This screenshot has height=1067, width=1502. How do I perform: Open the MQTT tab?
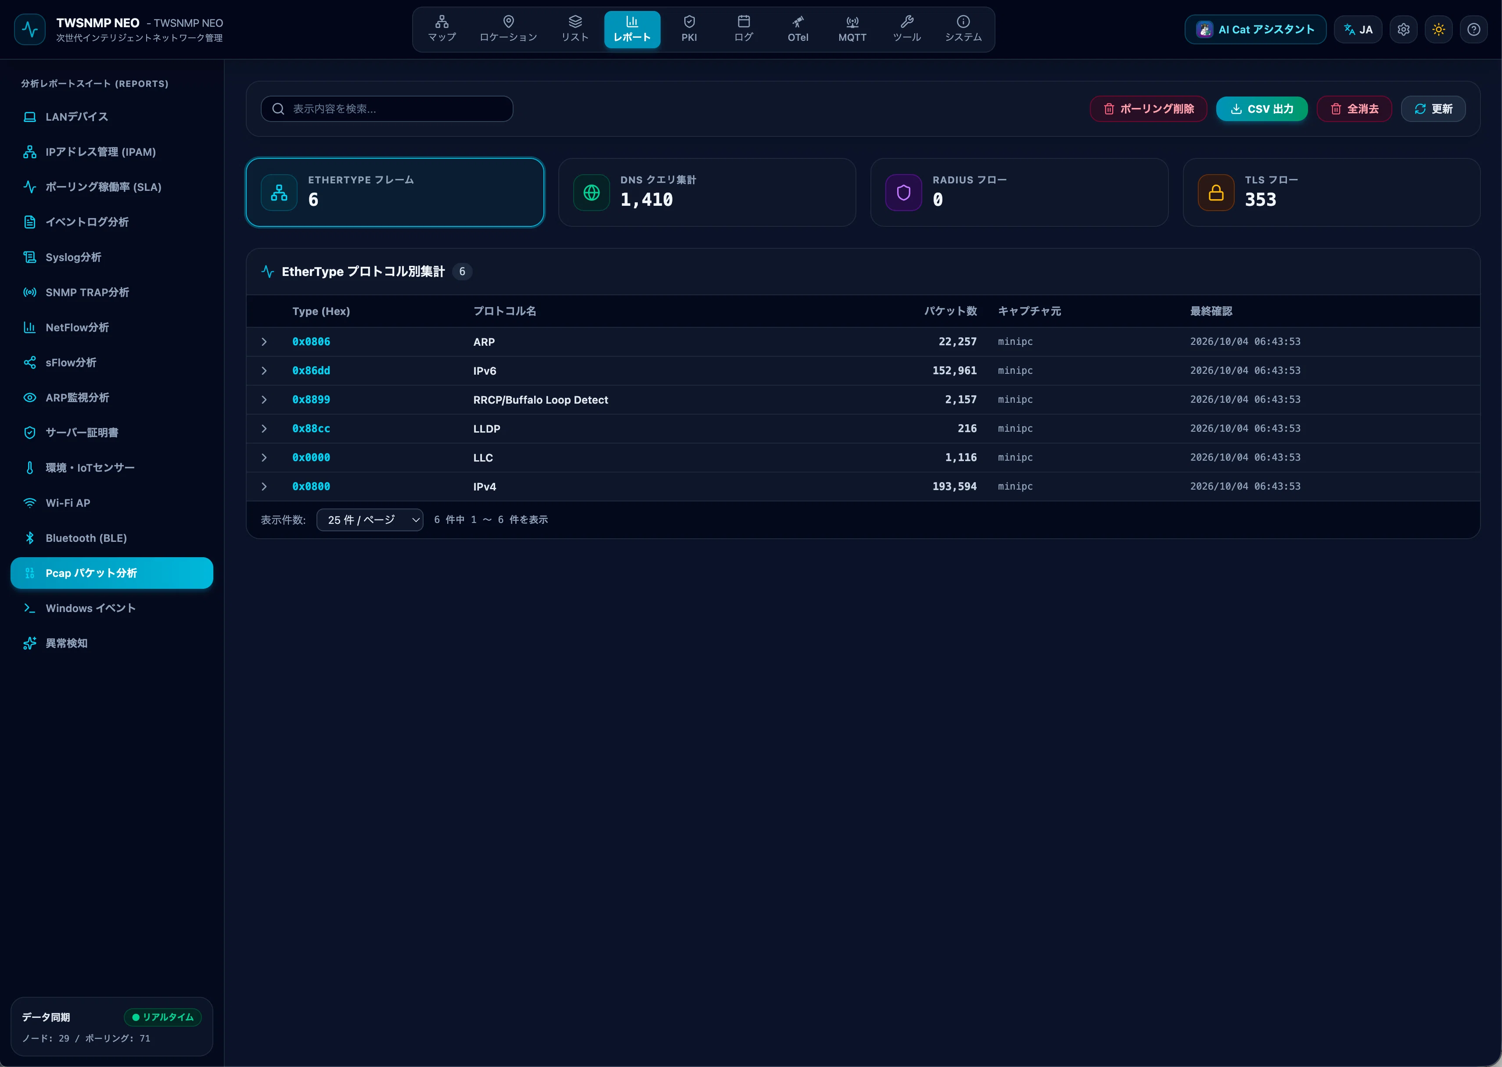pos(852,29)
